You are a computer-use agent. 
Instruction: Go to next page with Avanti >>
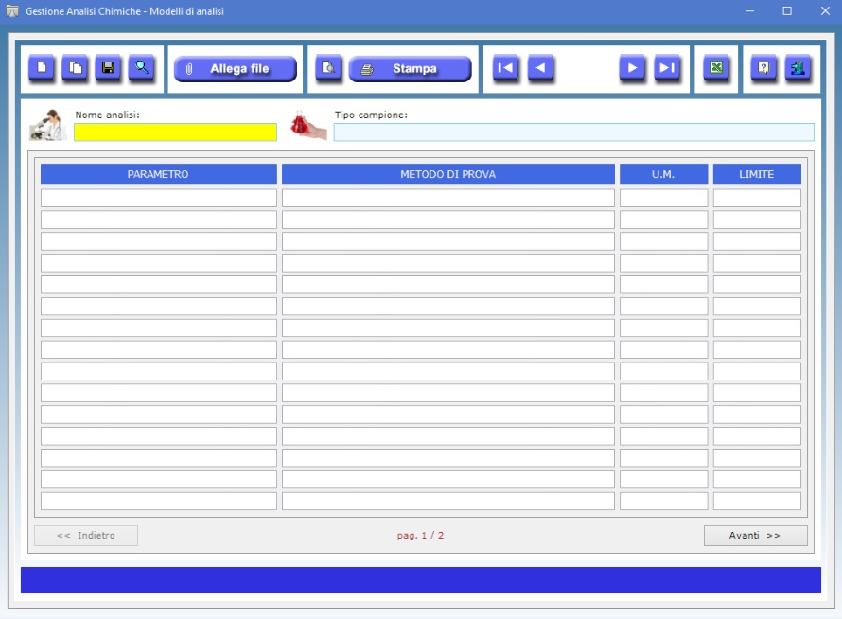click(x=756, y=535)
